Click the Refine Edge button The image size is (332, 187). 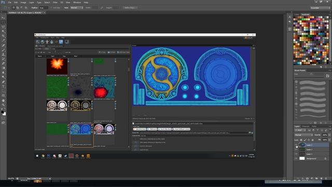(x=130, y=8)
